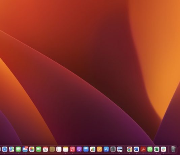Launch the Maps app in the Dock

coord(11,149)
